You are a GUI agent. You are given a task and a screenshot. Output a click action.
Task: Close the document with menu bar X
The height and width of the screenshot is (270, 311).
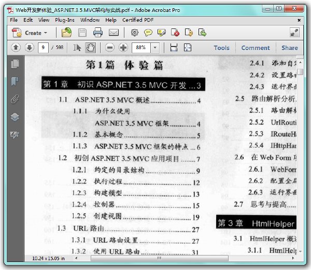coord(299,20)
